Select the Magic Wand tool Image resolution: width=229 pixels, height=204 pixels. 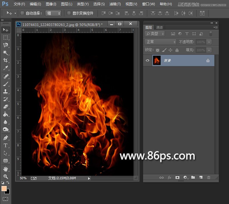[6, 53]
